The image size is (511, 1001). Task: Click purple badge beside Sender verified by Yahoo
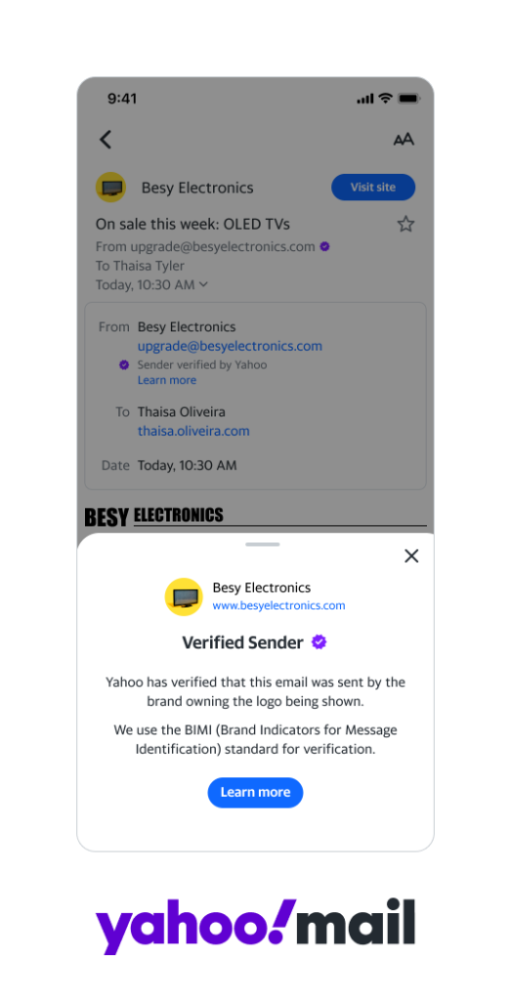[x=124, y=366]
